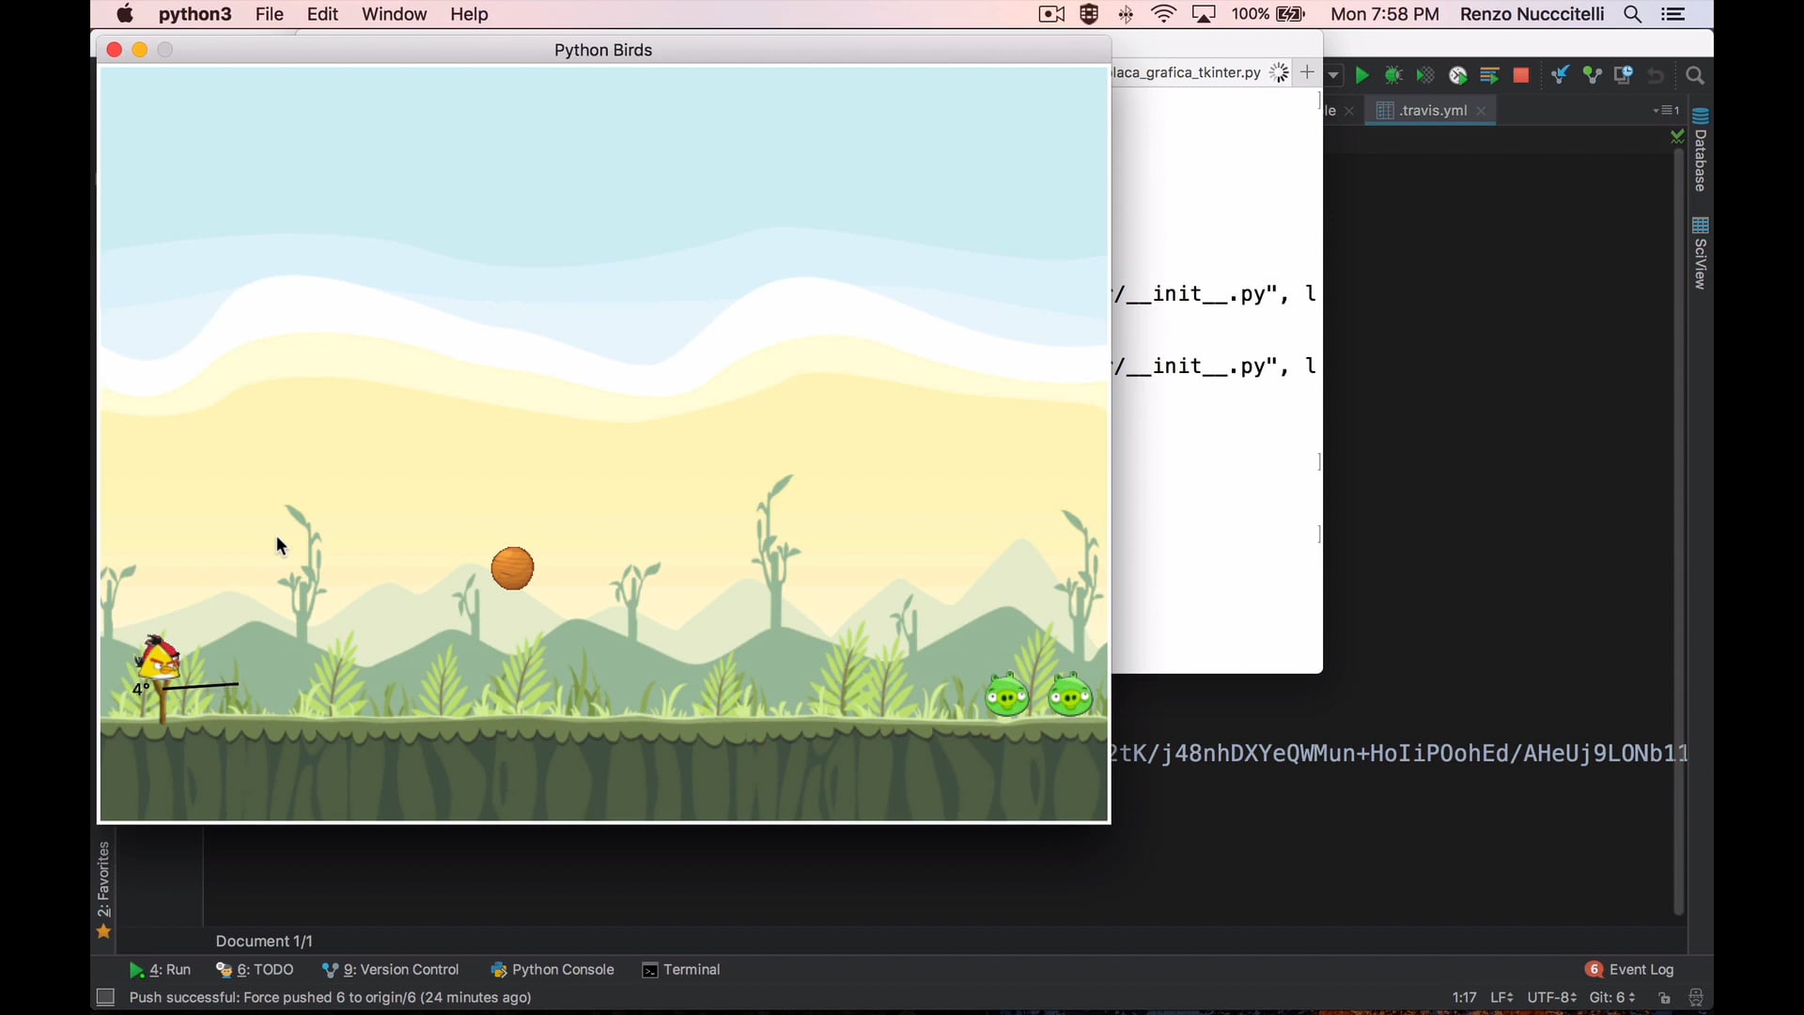Open the Terminal tool window
Image resolution: width=1804 pixels, height=1015 pixels.
681,970
